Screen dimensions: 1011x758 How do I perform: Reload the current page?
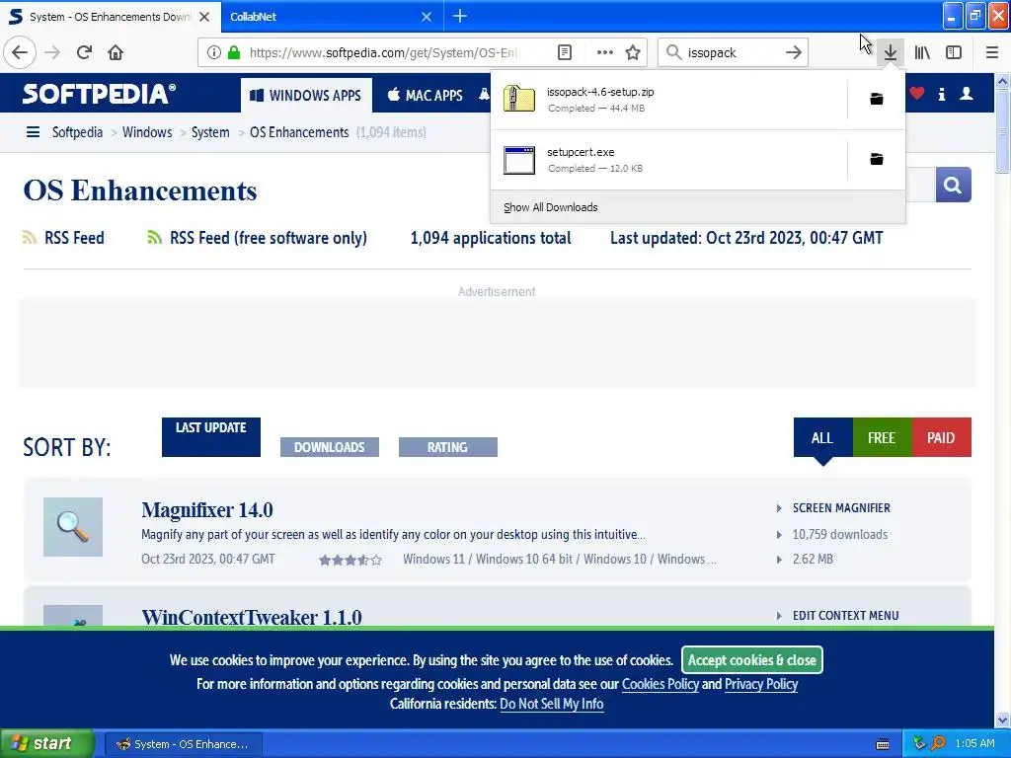[x=84, y=52]
